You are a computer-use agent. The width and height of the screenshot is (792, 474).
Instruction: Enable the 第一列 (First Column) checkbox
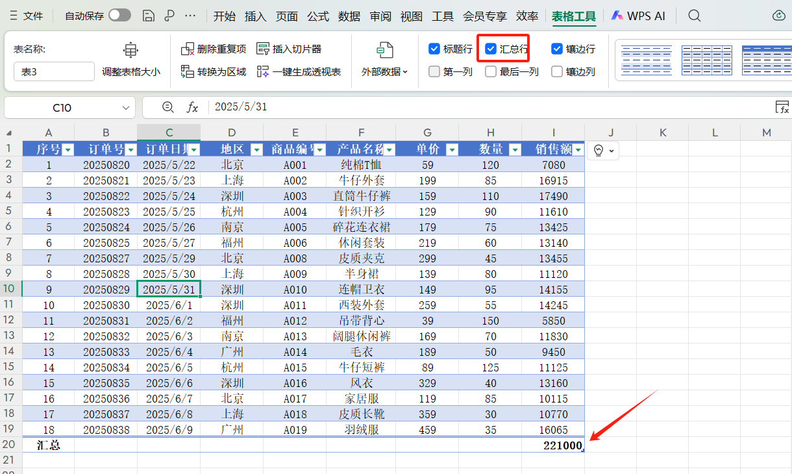click(434, 71)
